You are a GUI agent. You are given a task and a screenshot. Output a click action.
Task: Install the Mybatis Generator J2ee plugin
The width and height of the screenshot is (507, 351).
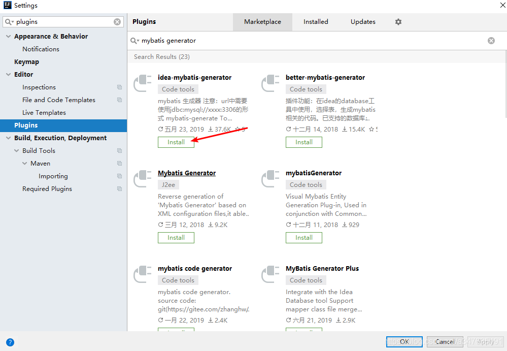point(176,238)
